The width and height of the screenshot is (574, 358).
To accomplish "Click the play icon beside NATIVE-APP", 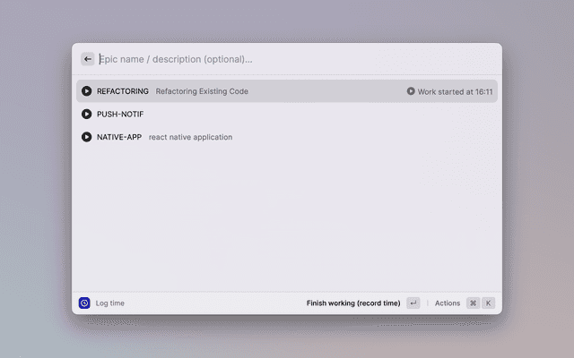I will pos(87,137).
